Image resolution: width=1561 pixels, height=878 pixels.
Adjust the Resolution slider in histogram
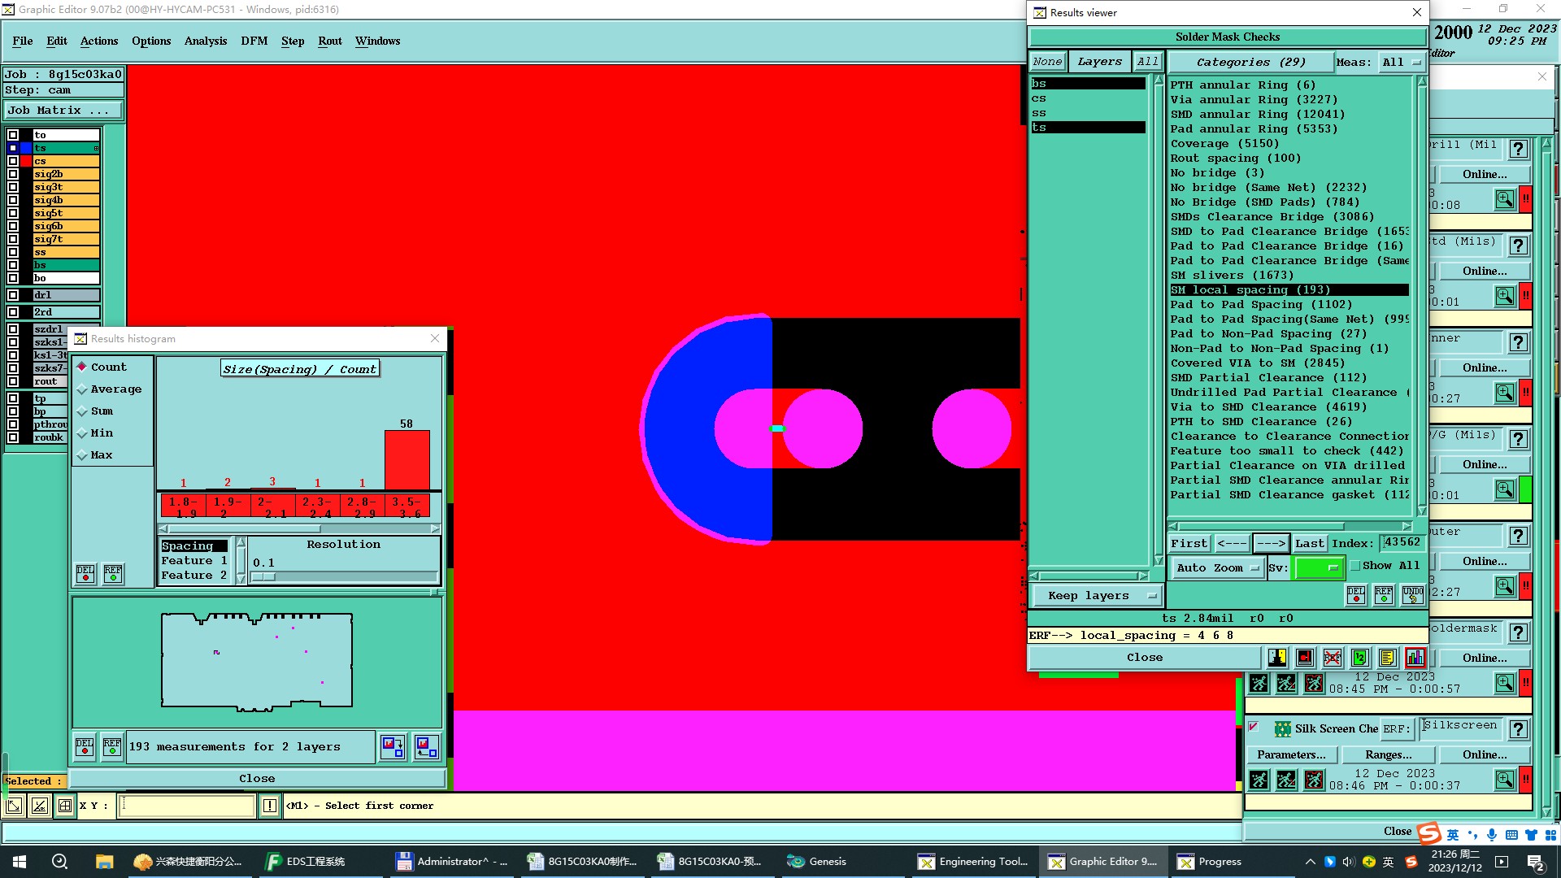(264, 576)
